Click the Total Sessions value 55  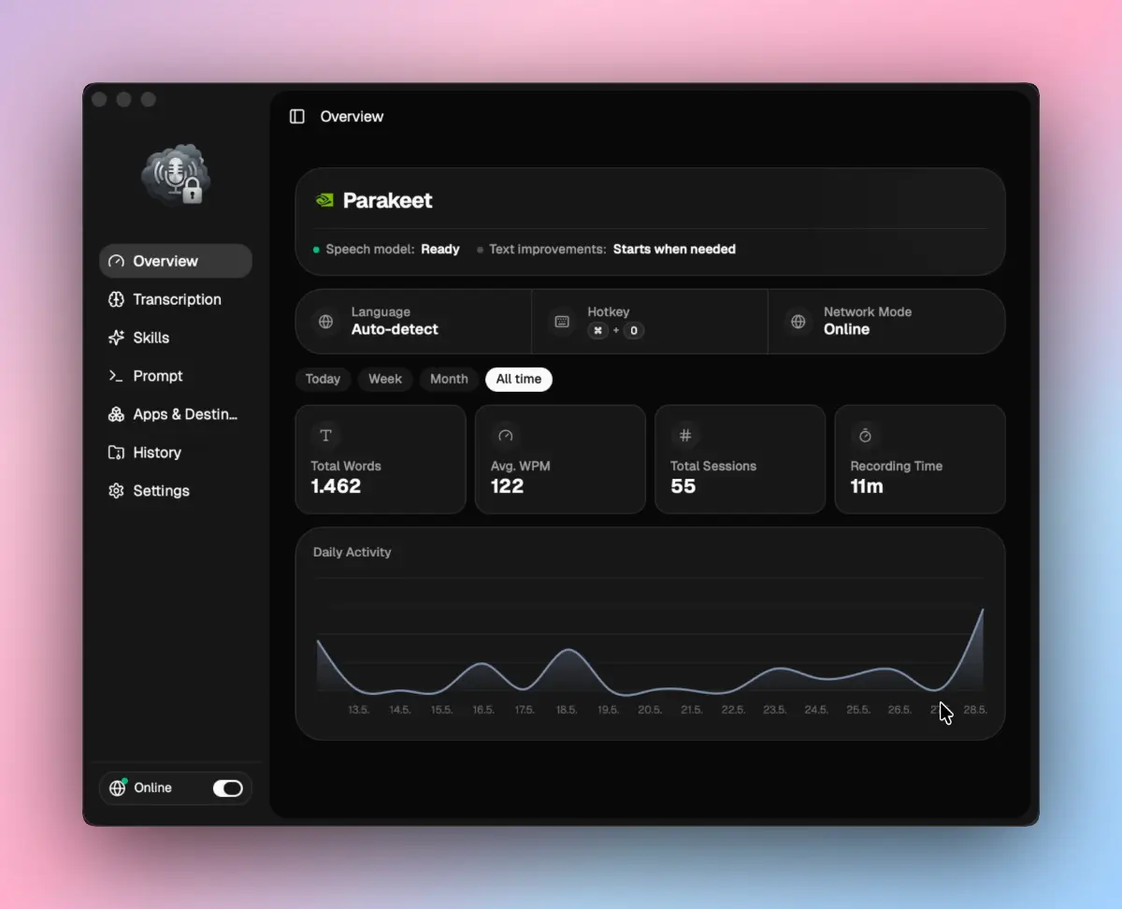tap(683, 486)
